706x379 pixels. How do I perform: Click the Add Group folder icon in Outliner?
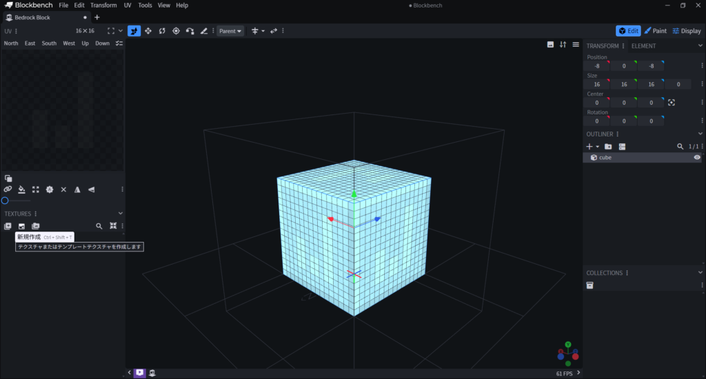coord(608,147)
